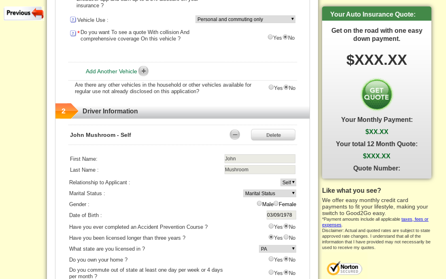
Task: Select Male gender radio button
Action: 259,204
